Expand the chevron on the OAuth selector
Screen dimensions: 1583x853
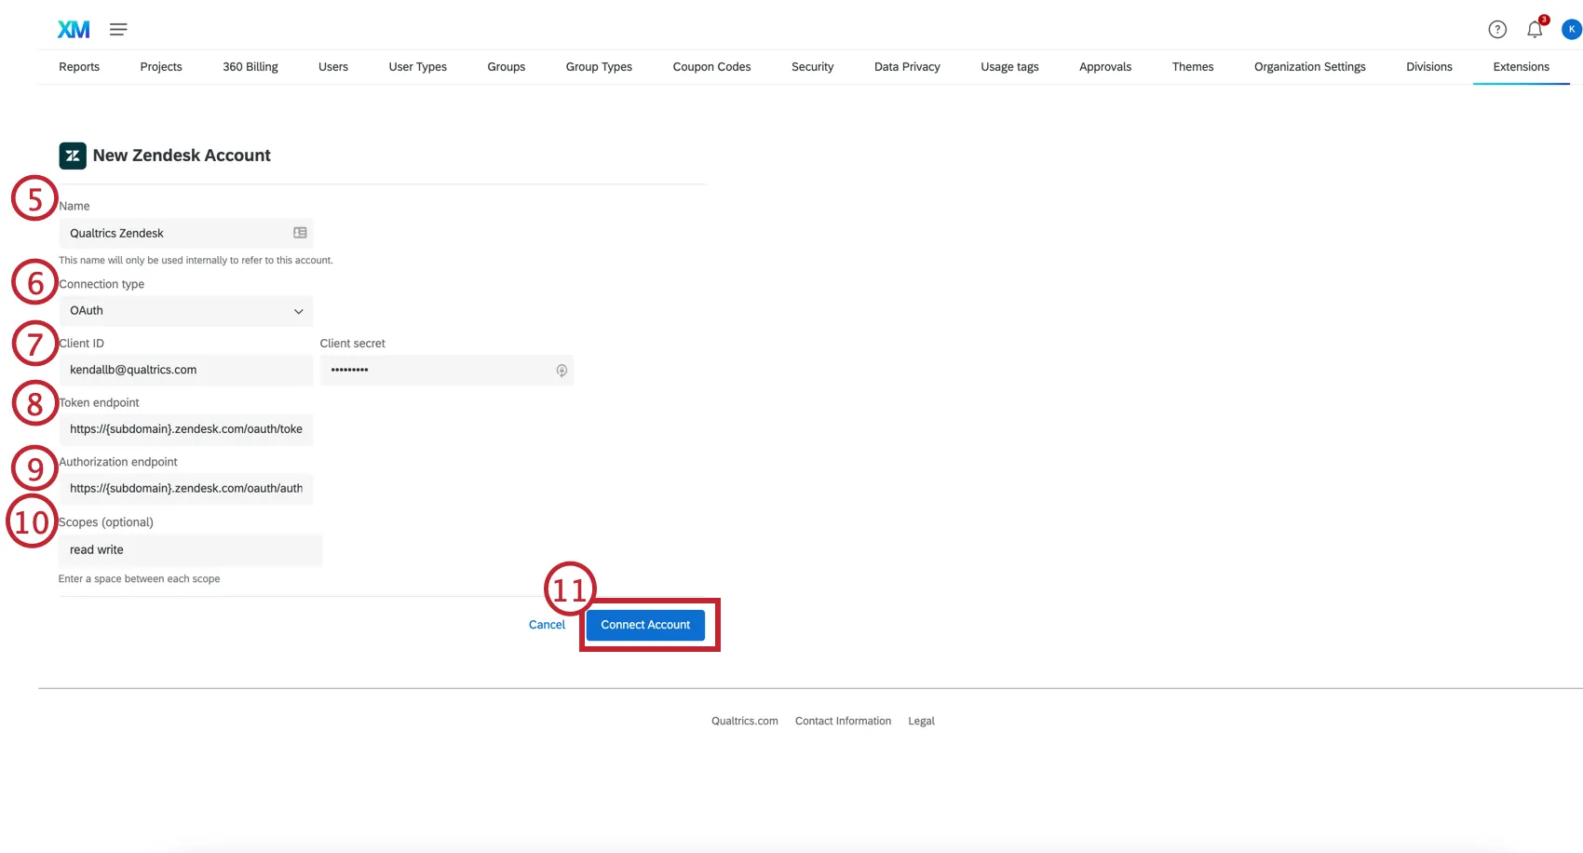(x=298, y=311)
